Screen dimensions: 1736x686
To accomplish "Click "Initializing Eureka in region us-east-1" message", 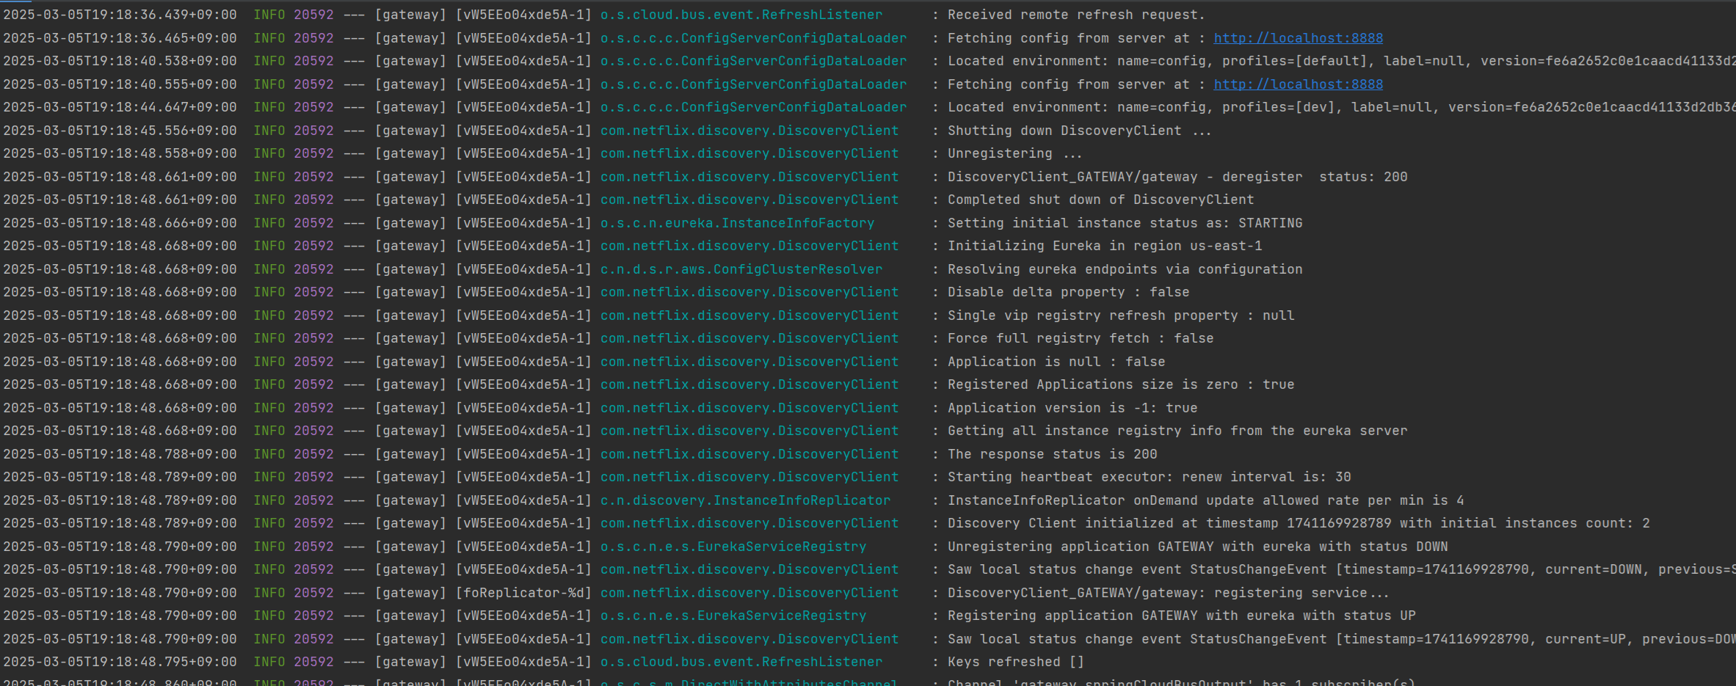I will pos(1105,246).
